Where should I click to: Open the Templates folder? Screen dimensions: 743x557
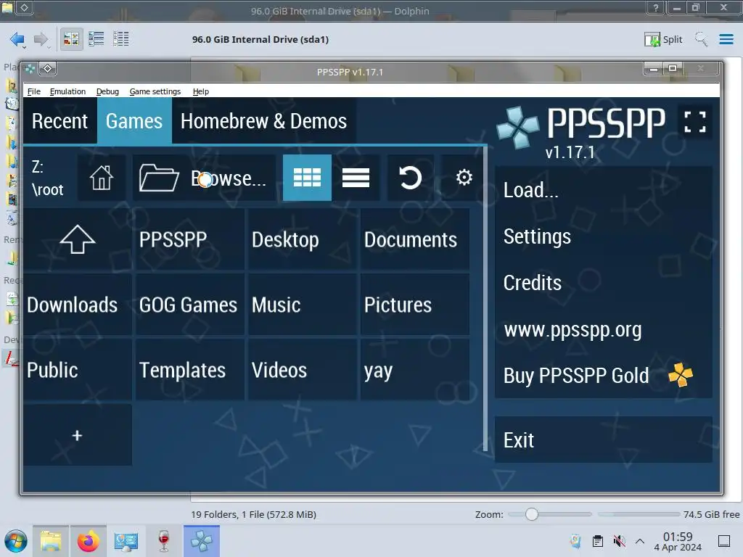[x=189, y=370]
